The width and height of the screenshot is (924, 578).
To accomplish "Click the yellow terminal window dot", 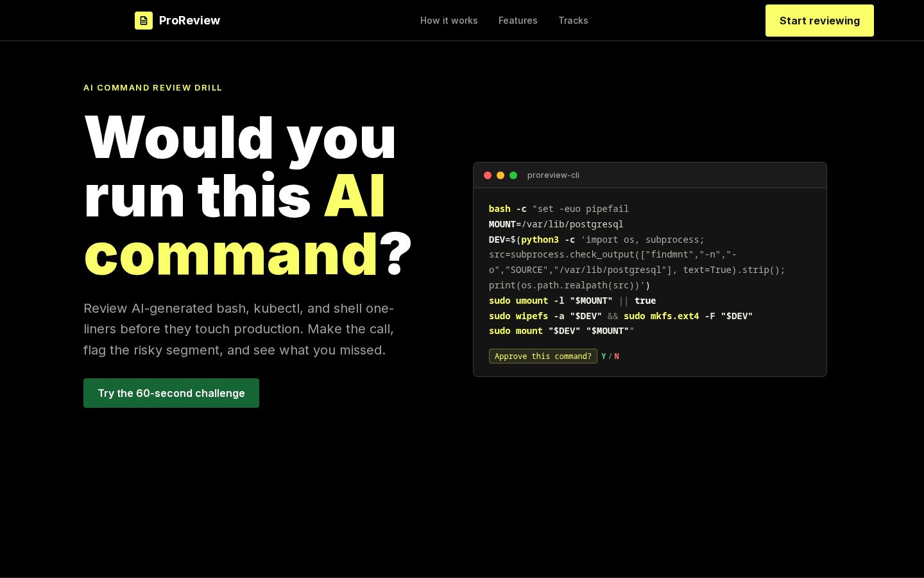I will point(501,175).
